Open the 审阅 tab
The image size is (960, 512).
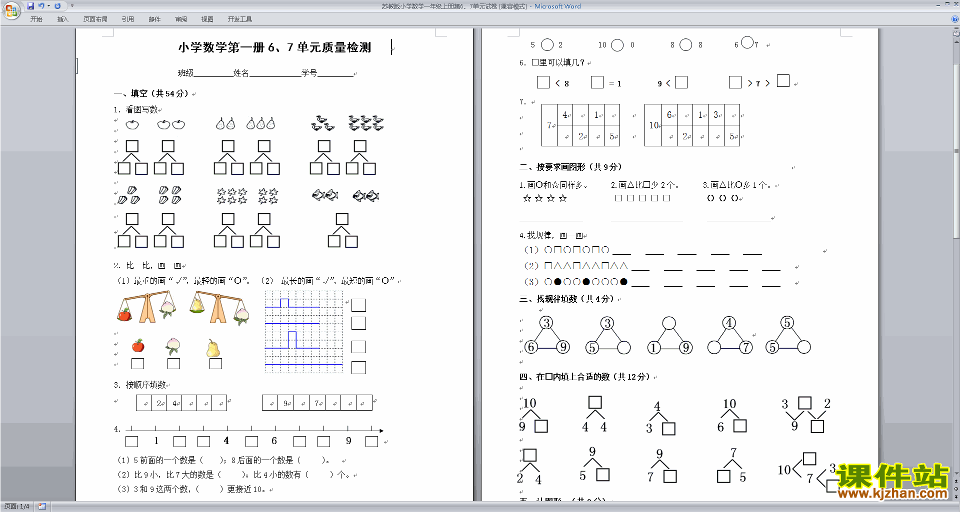181,19
